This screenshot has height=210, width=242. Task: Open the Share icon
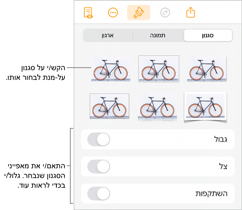pos(190,13)
